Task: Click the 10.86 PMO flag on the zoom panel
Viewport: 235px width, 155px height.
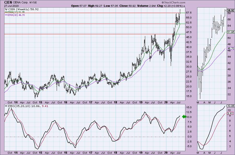Action: [231, 106]
